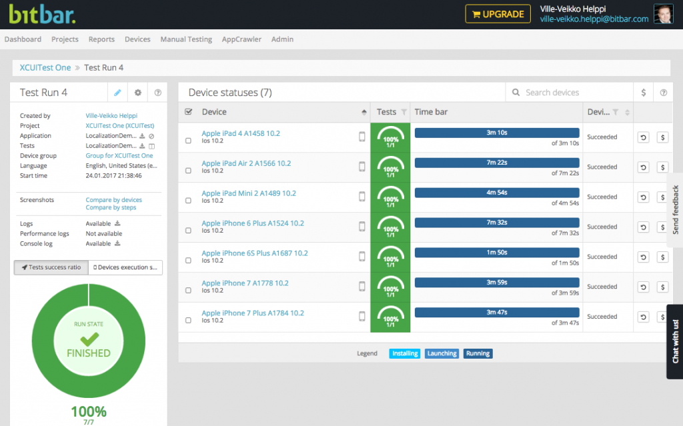Screen dimensions: 683x426
Task: Click dollar icon for iPhone 7 A1778 row
Action: tap(662, 287)
